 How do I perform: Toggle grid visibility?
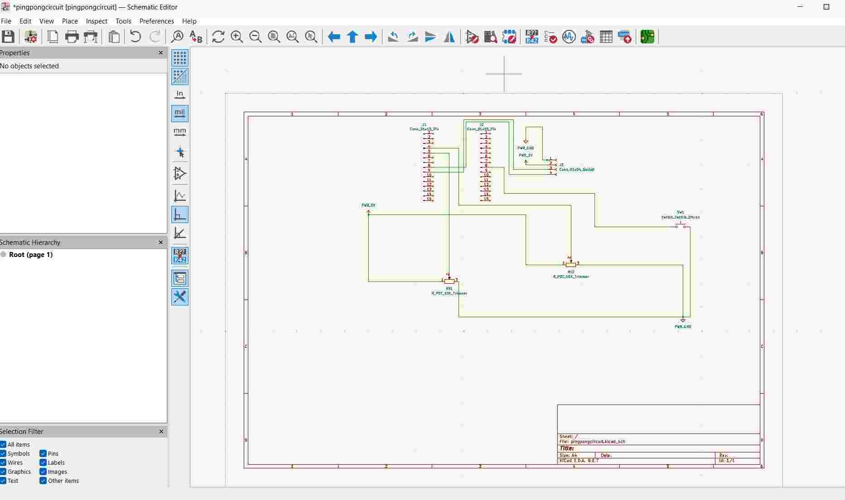click(179, 58)
